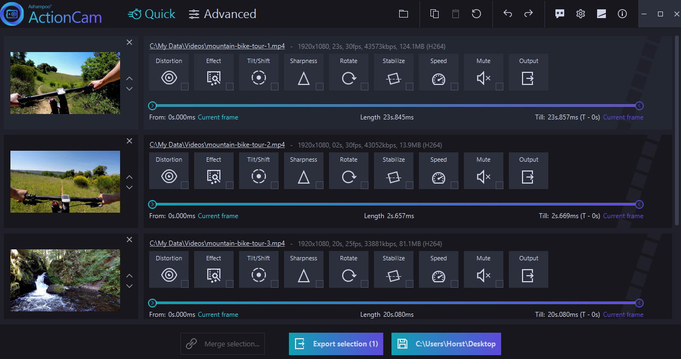681x359 pixels.
Task: Move the first video down in the list
Action: [x=129, y=89]
